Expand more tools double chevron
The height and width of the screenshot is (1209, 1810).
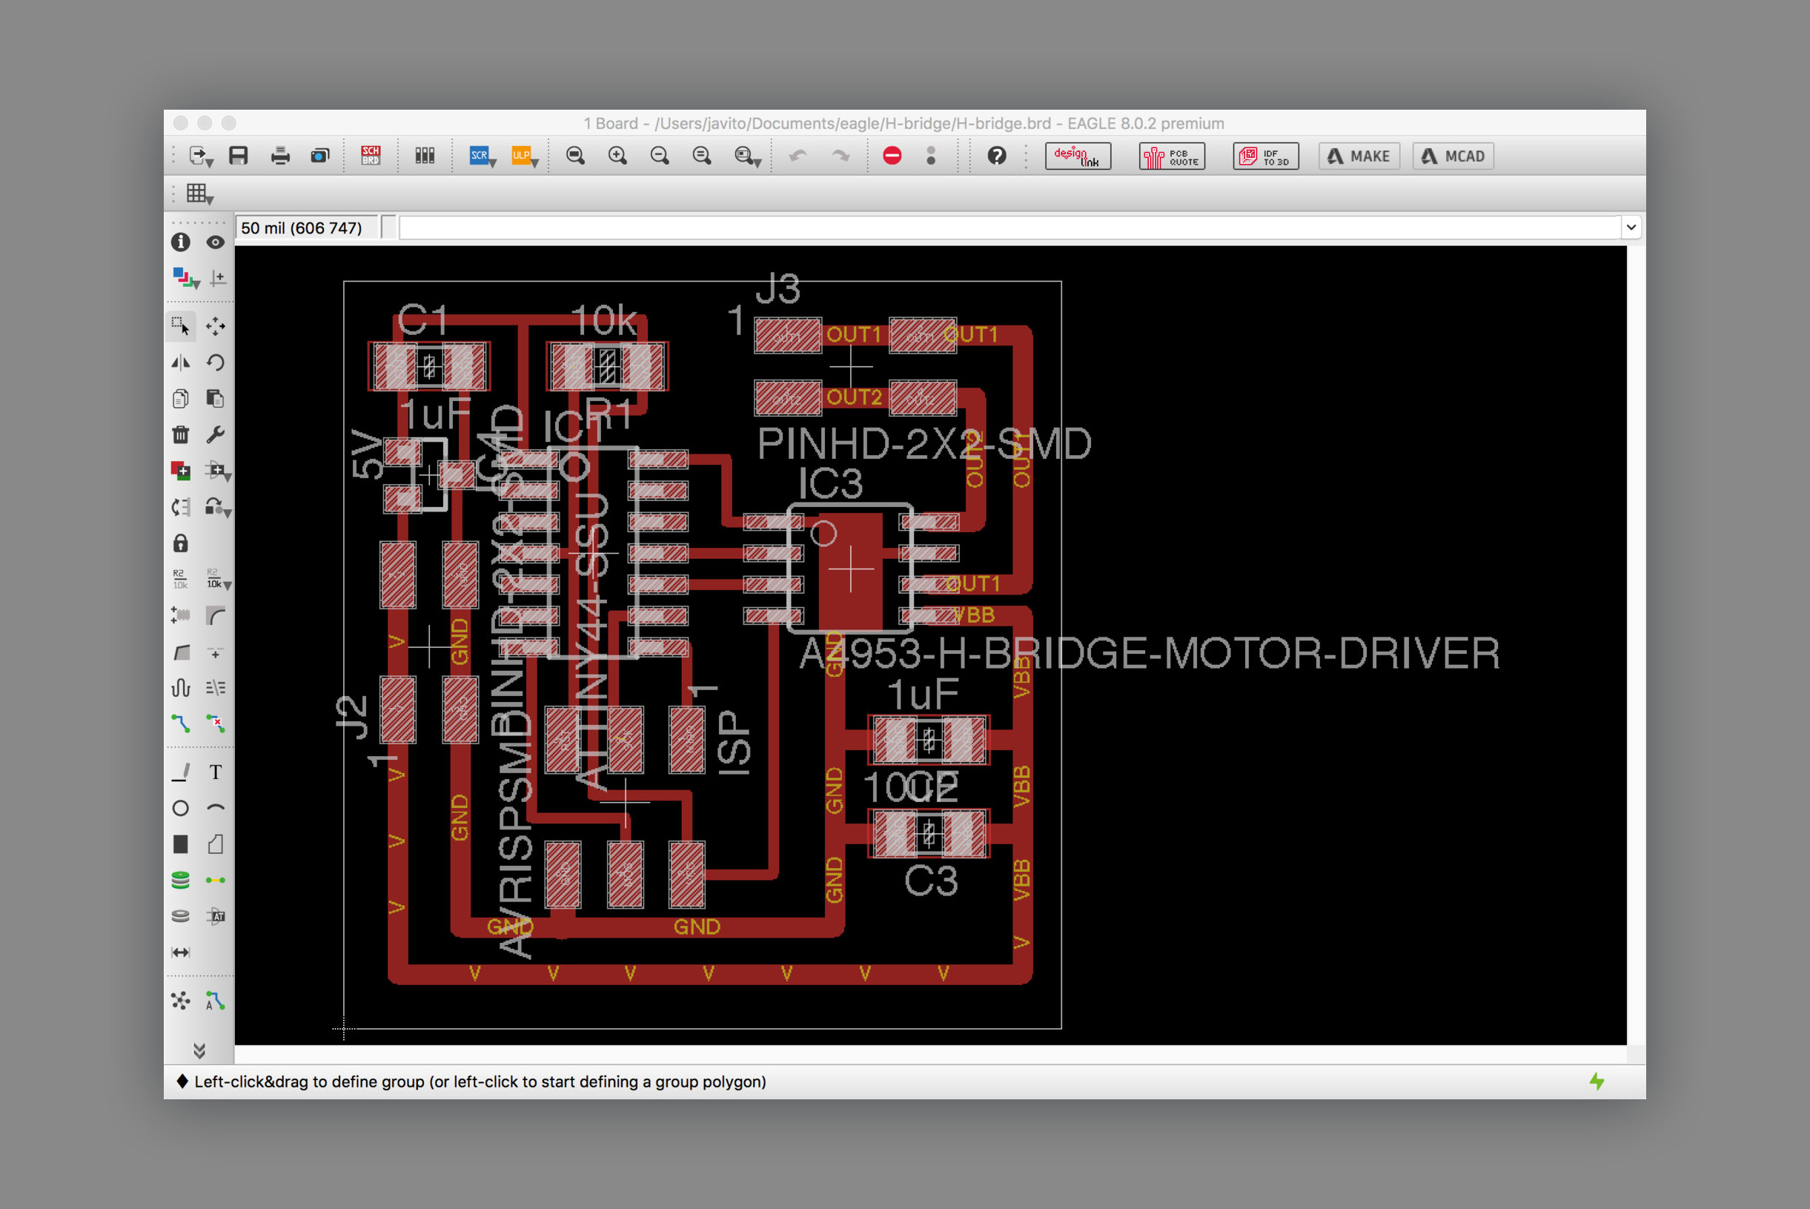tap(199, 1050)
